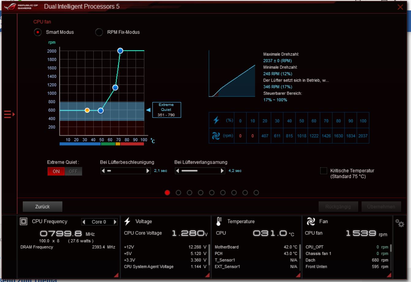This screenshot has width=411, height=282.
Task: Enable Kritische Temperatur checkbox
Action: click(x=324, y=171)
